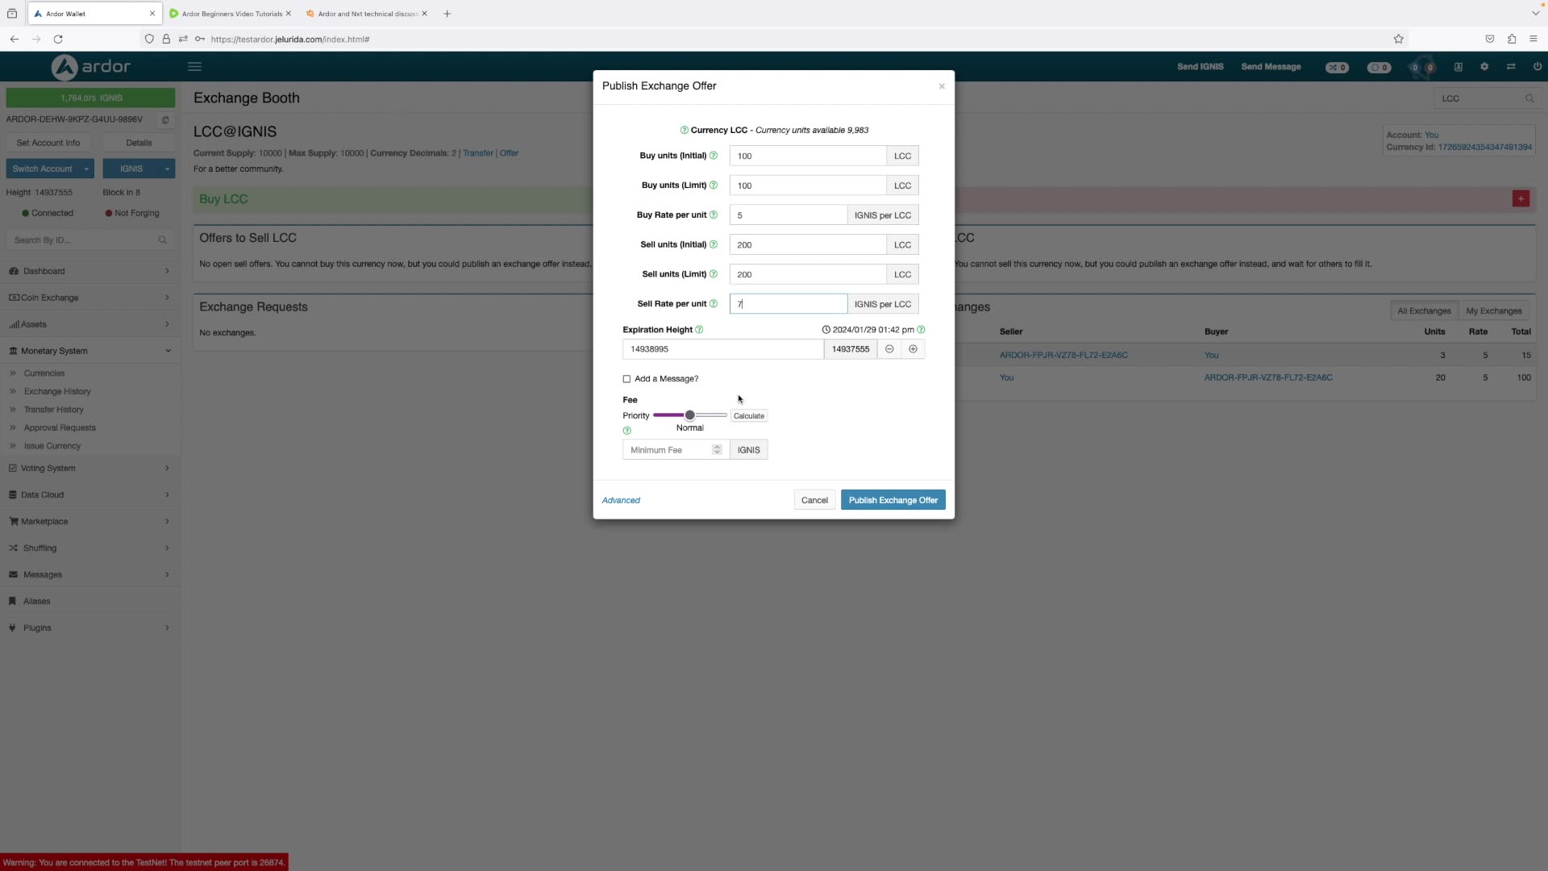Image resolution: width=1548 pixels, height=871 pixels.
Task: Open the Ardor Beginners Video Tutorials tab
Action: tap(228, 14)
